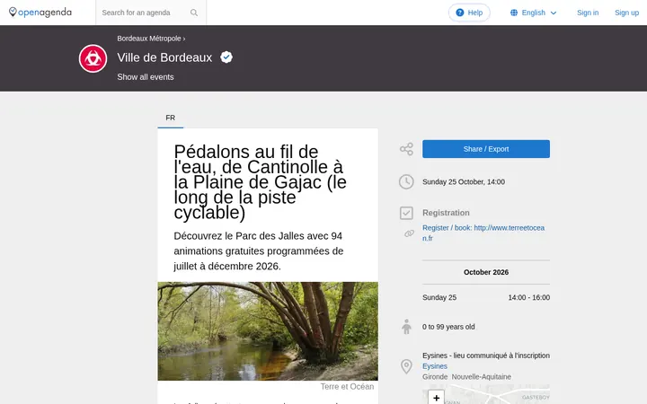Viewport: 647px width, 404px height.
Task: Click the person icon by age range
Action: [406, 327]
